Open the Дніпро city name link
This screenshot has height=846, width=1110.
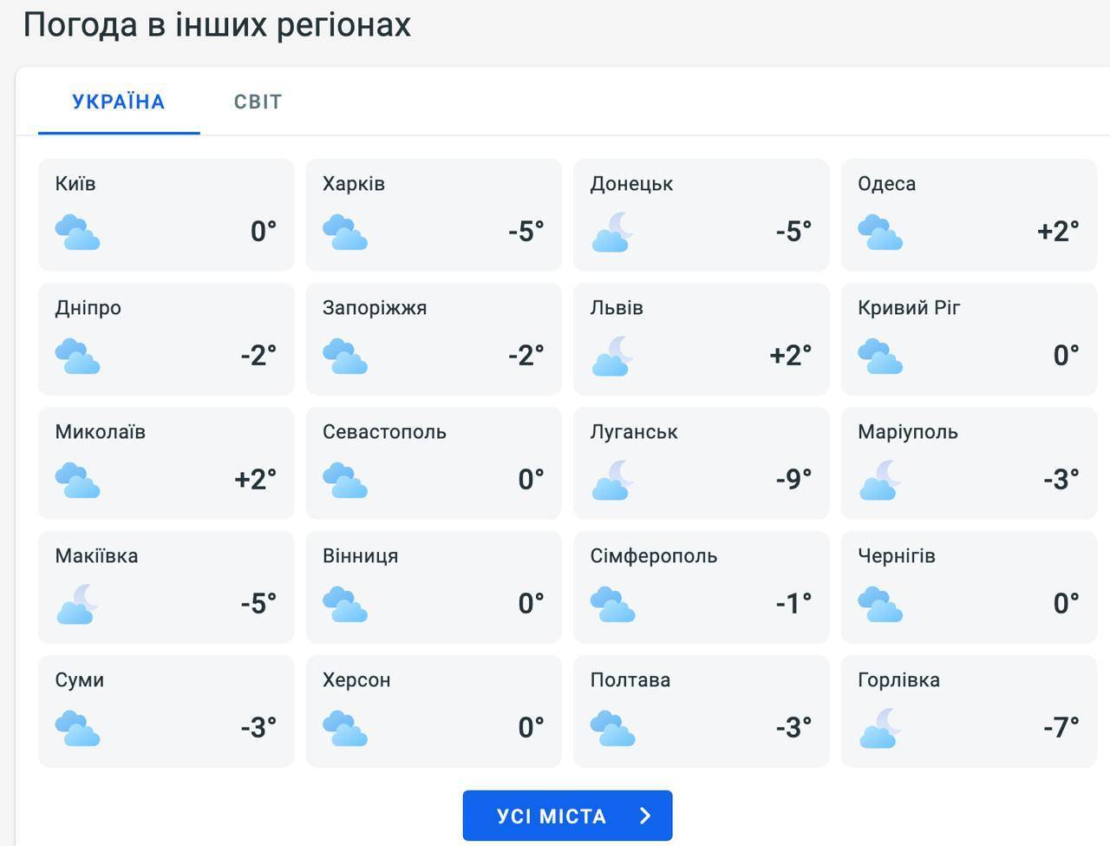tap(88, 308)
